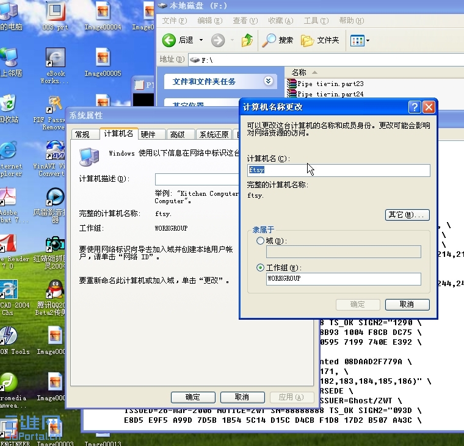This screenshot has height=446, width=464.
Task: Select the Internet Explorer desktop icon
Action: coord(9,159)
